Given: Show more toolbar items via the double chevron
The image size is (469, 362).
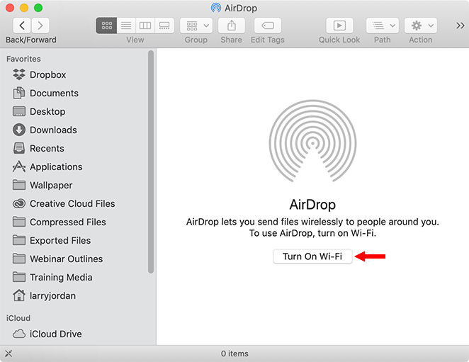Looking at the screenshot, I should pyautogui.click(x=460, y=26).
